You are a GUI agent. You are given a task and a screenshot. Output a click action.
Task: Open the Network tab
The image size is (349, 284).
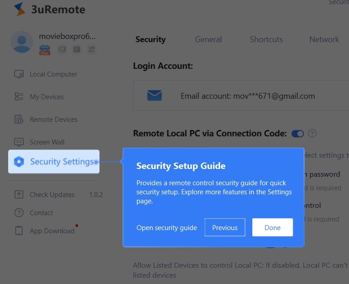(324, 39)
